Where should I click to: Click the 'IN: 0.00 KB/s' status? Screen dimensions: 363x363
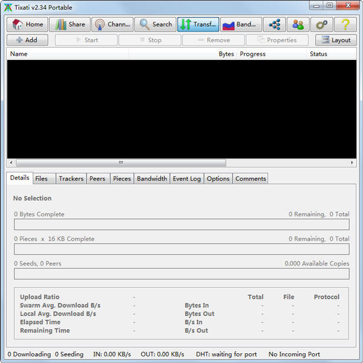point(112,354)
